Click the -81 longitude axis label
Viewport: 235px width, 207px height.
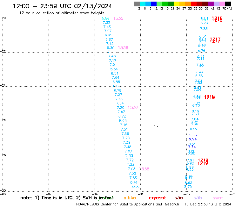point(140,194)
